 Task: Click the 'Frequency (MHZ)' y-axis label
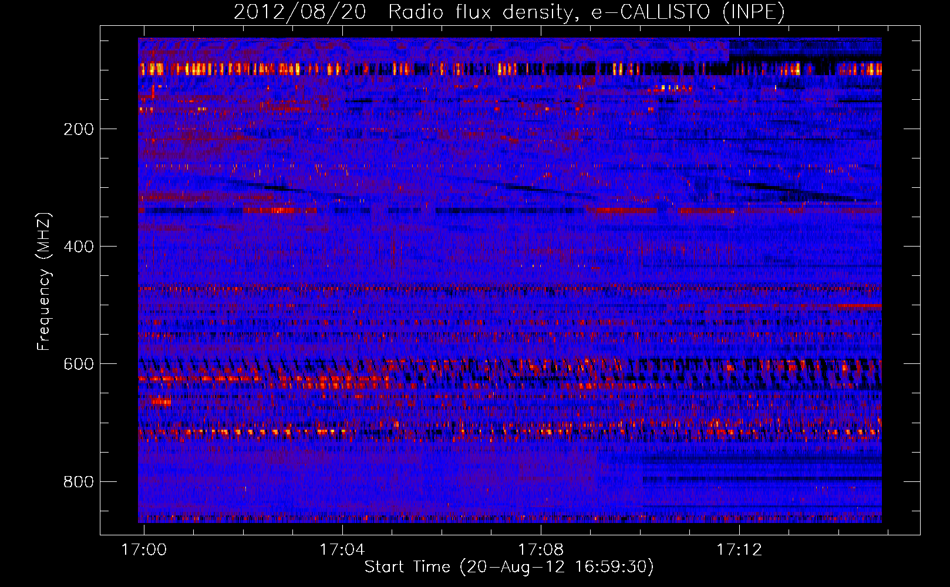[44, 281]
